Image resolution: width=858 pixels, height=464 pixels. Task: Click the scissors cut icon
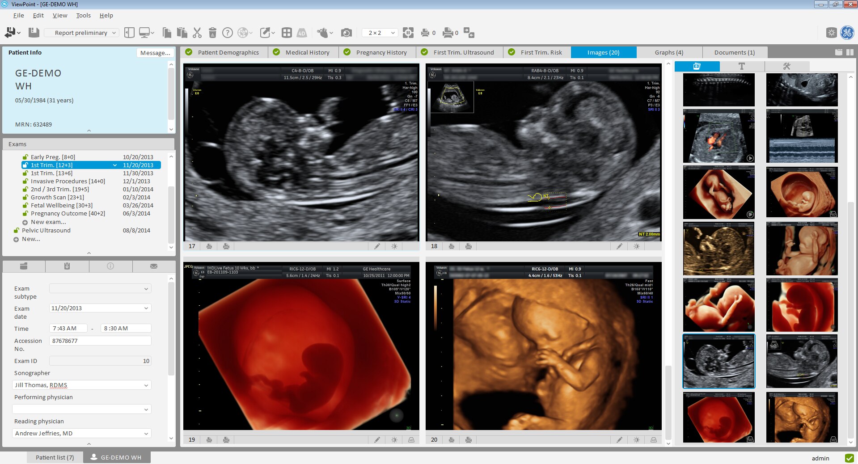coord(197,33)
